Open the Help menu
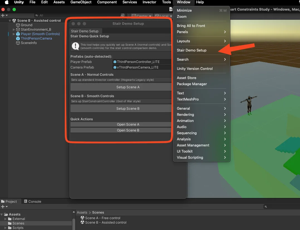The image size is (300, 230). 200,2
